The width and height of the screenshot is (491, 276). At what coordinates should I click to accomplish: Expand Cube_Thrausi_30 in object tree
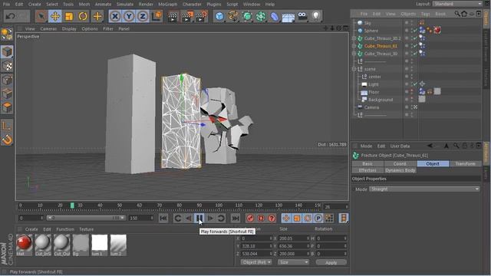[354, 54]
